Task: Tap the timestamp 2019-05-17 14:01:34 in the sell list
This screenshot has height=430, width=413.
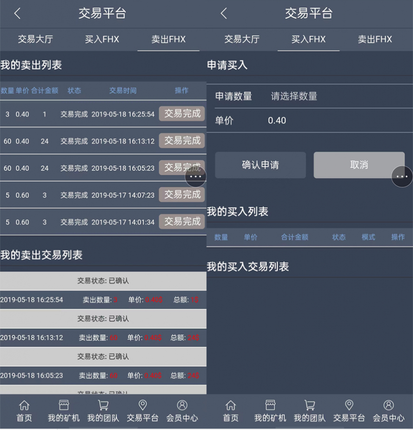Action: click(x=123, y=222)
